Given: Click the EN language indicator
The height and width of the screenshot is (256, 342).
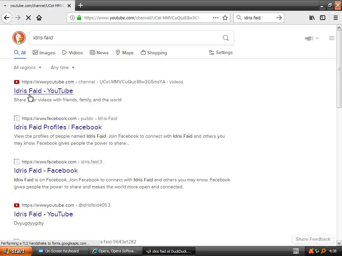Looking at the screenshot, I should pos(296,251).
